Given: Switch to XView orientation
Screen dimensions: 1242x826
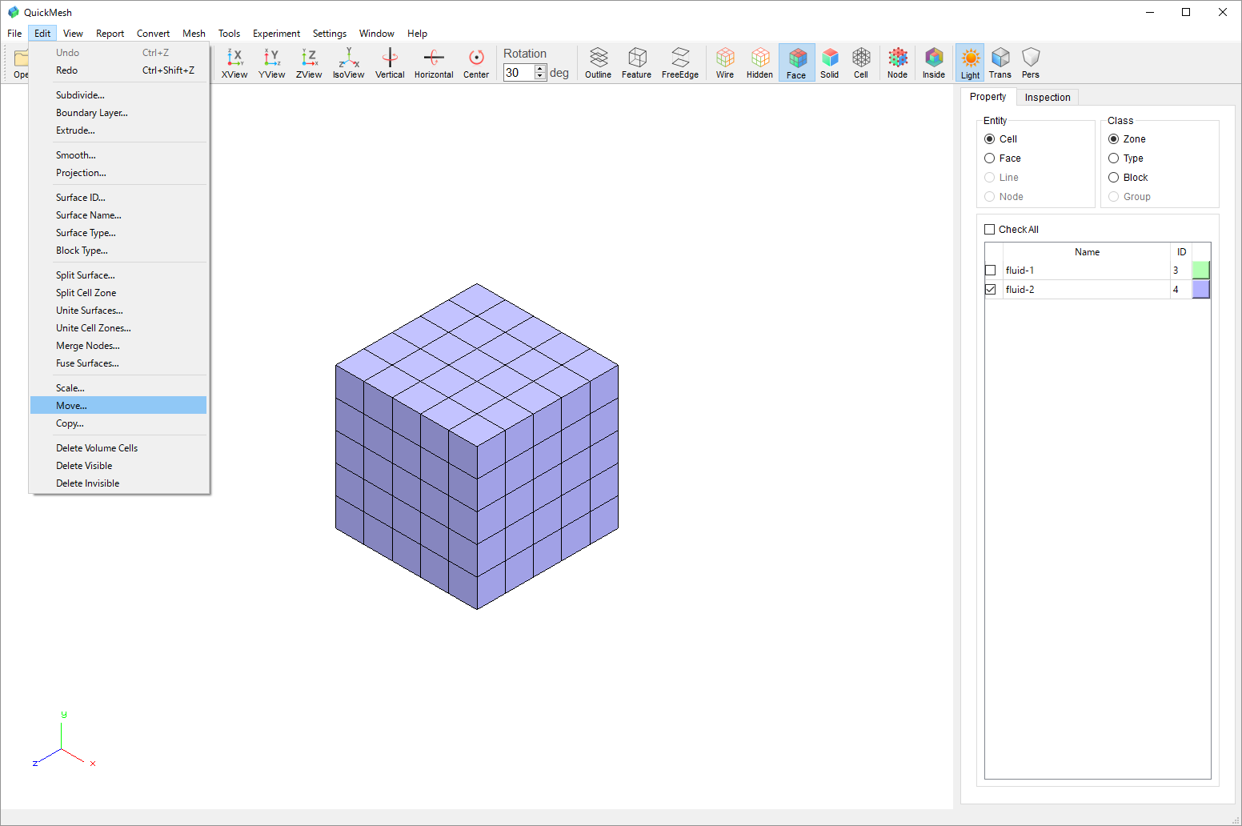Looking at the screenshot, I should 234,62.
